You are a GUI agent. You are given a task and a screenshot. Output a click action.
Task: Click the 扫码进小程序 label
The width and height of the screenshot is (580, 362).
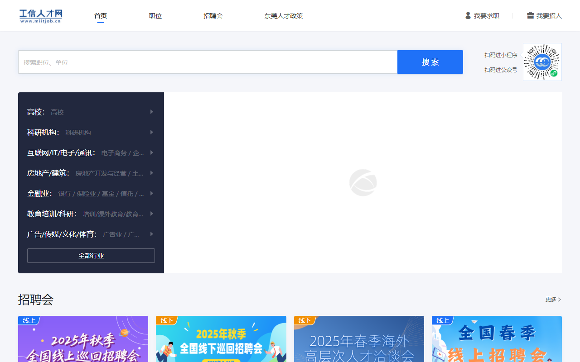click(x=501, y=55)
